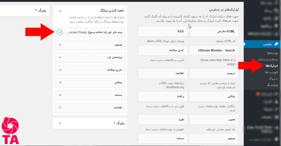Click the ابزارک‌های در دسترس heading
281x146 pixels.
pyautogui.click(x=224, y=9)
